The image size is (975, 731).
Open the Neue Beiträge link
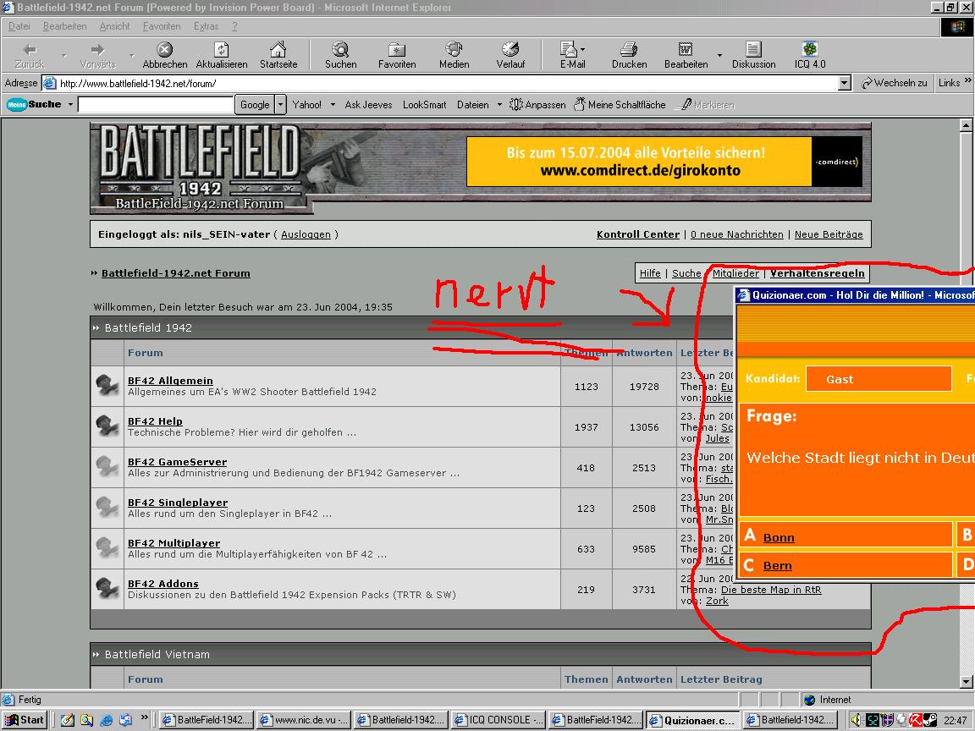[x=829, y=234]
